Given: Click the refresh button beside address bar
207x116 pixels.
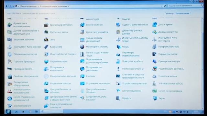Looking at the screenshot, I should click(x=165, y=6).
